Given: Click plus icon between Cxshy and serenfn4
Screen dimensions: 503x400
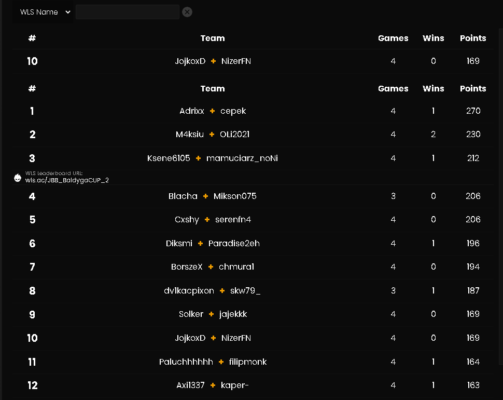Looking at the screenshot, I should [207, 219].
